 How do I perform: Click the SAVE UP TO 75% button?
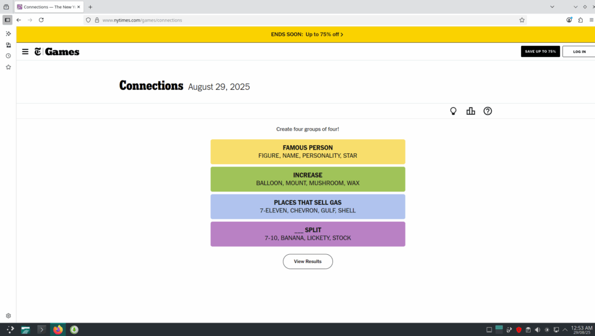point(540,51)
